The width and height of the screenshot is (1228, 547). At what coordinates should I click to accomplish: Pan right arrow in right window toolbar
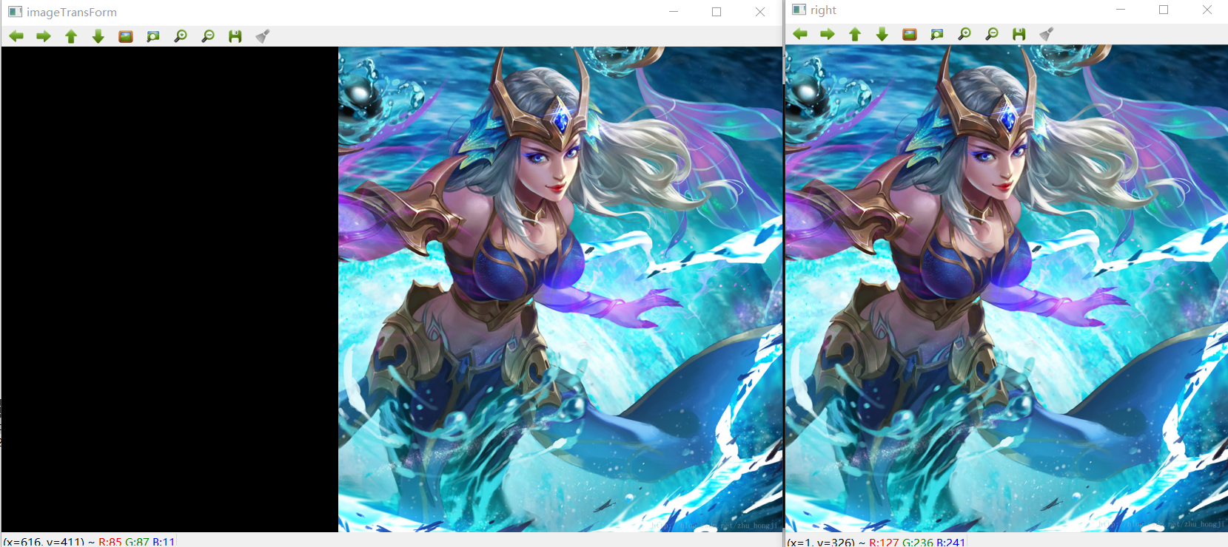pyautogui.click(x=828, y=34)
